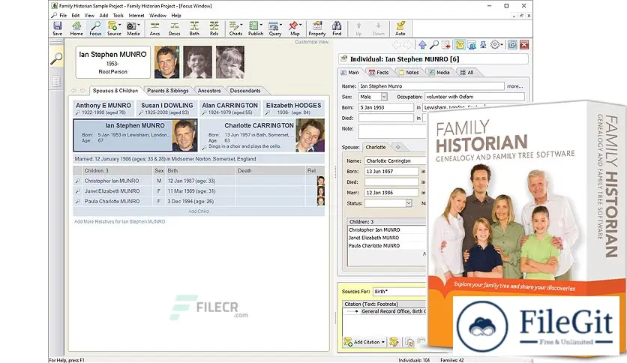Click the blue pin icon in Property box
This screenshot has width=627, height=363.
[483, 45]
